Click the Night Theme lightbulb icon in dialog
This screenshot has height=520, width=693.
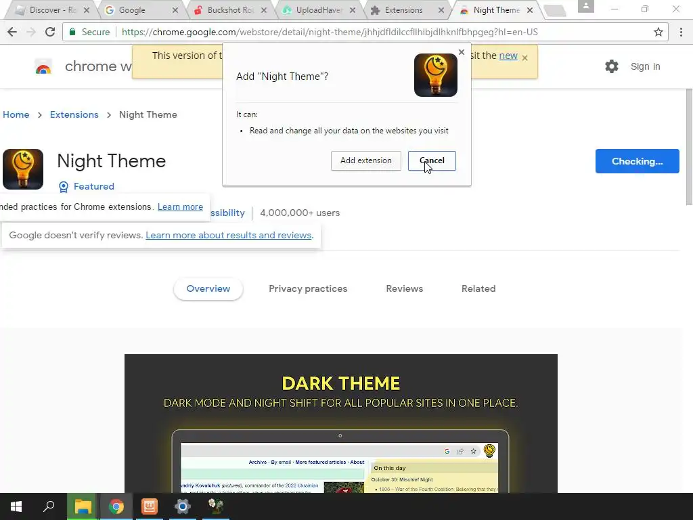pyautogui.click(x=435, y=75)
